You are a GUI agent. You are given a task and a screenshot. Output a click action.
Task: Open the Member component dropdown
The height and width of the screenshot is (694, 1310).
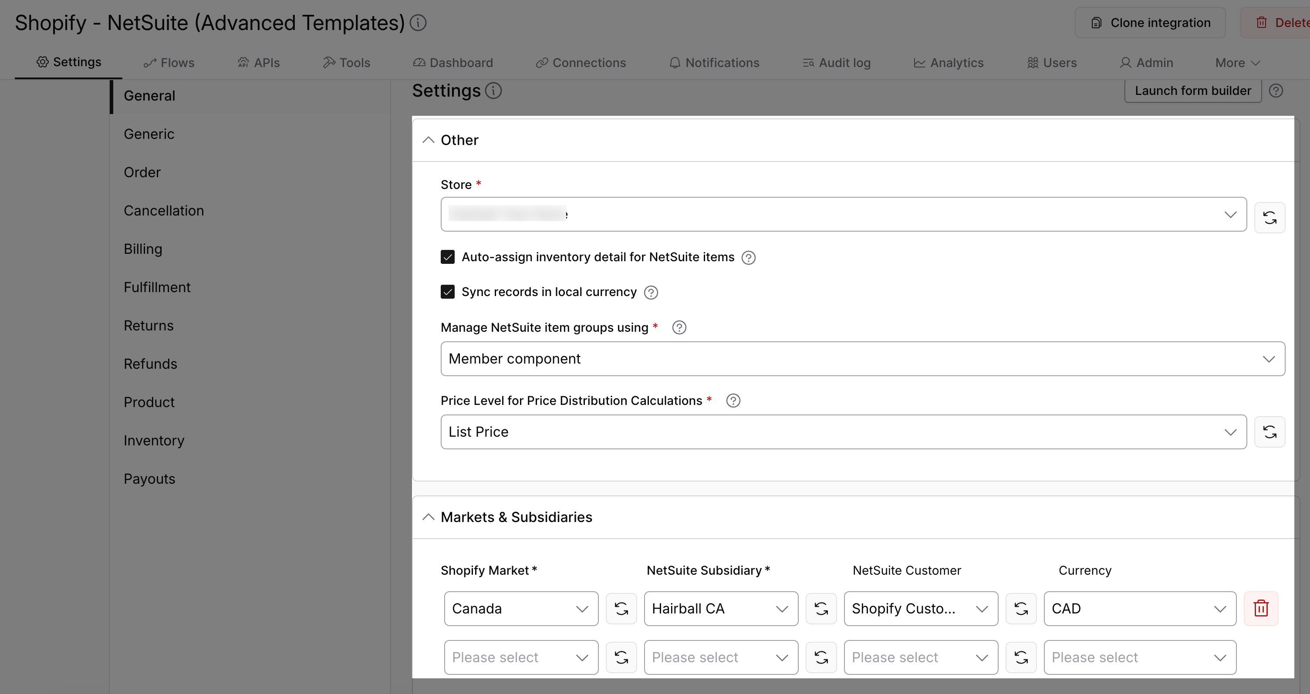pyautogui.click(x=862, y=359)
